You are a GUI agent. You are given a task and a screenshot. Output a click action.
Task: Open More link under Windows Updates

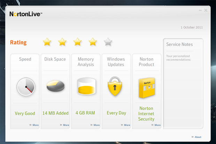125,125
